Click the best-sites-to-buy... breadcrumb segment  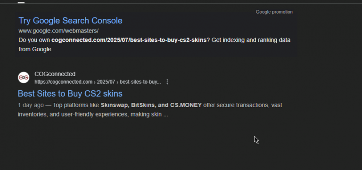pos(140,82)
